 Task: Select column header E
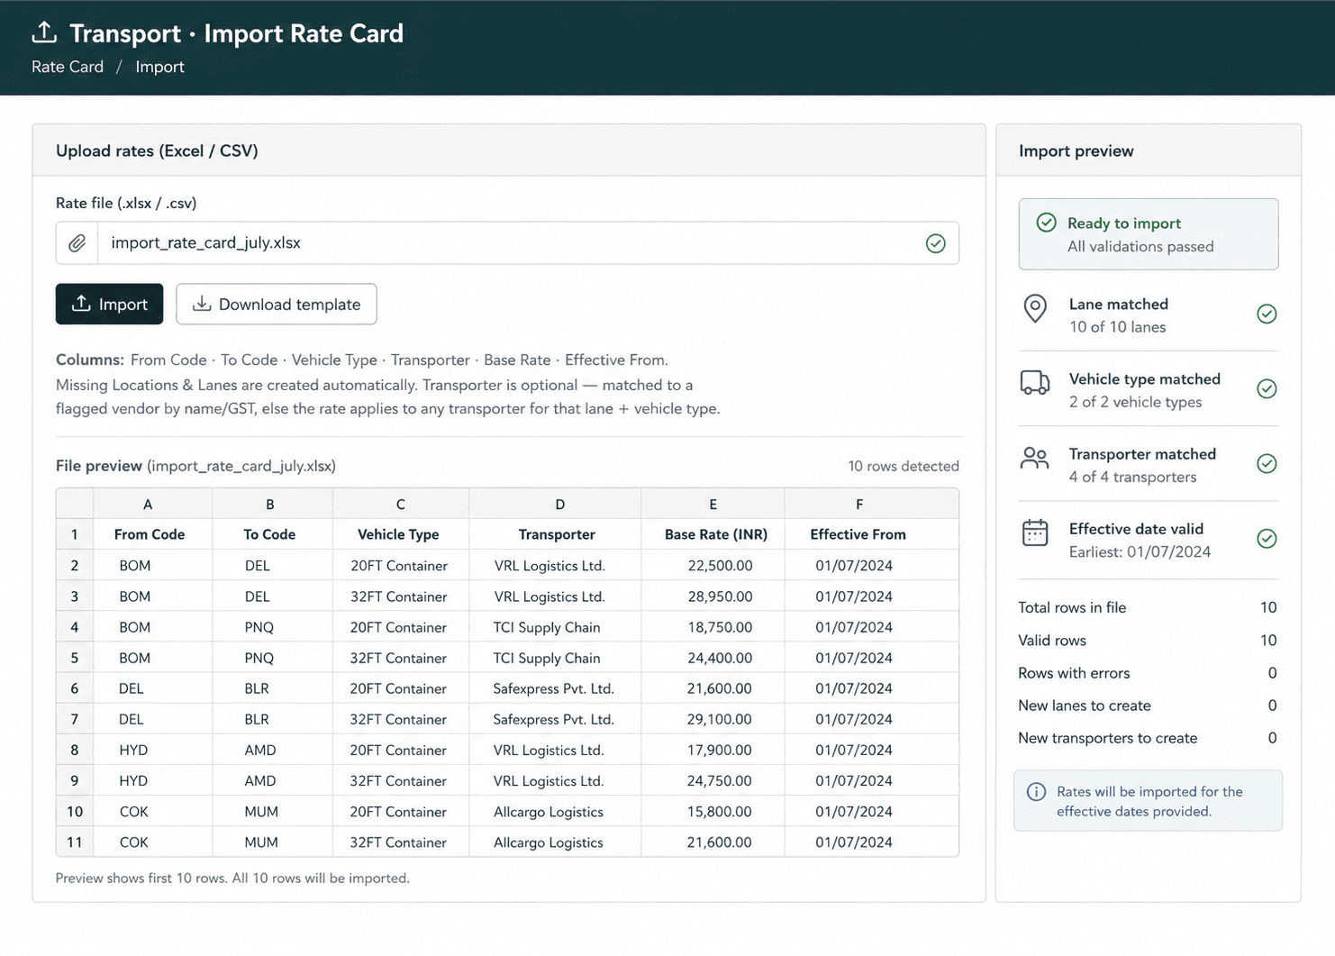click(x=713, y=505)
